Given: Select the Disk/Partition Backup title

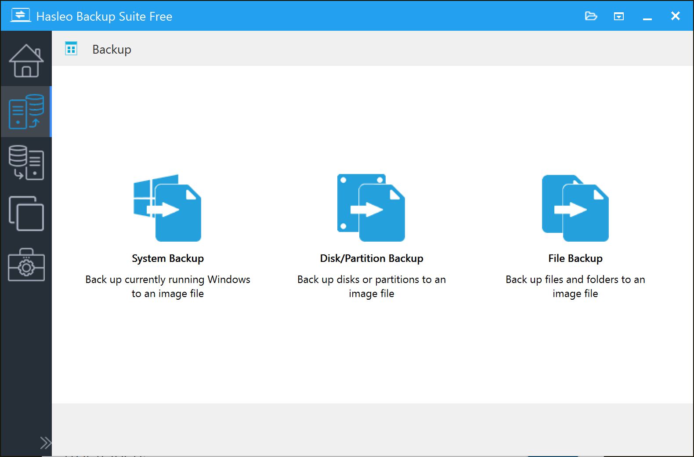Looking at the screenshot, I should 372,258.
